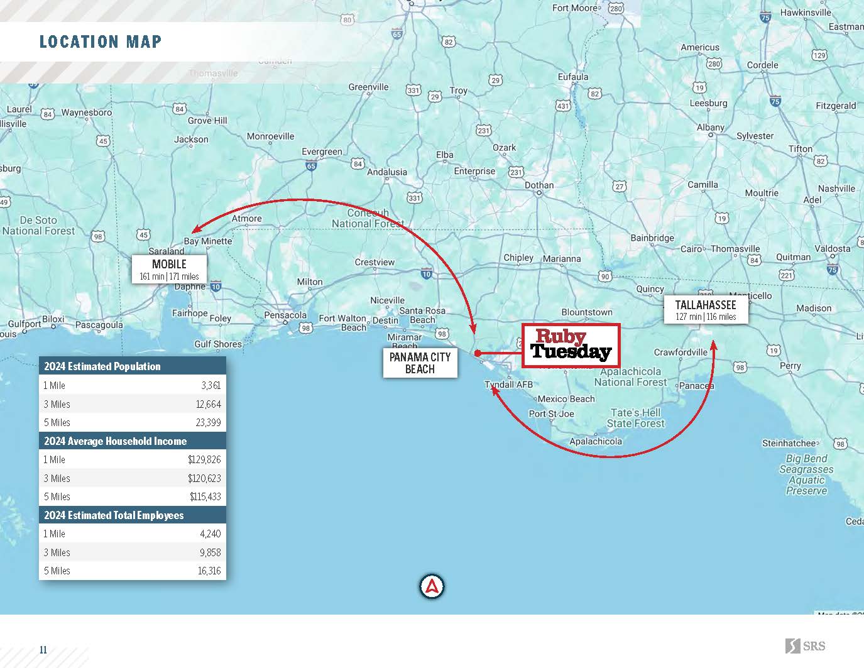Click the Valdosta city label
The height and width of the screenshot is (668, 864).
pyautogui.click(x=833, y=248)
